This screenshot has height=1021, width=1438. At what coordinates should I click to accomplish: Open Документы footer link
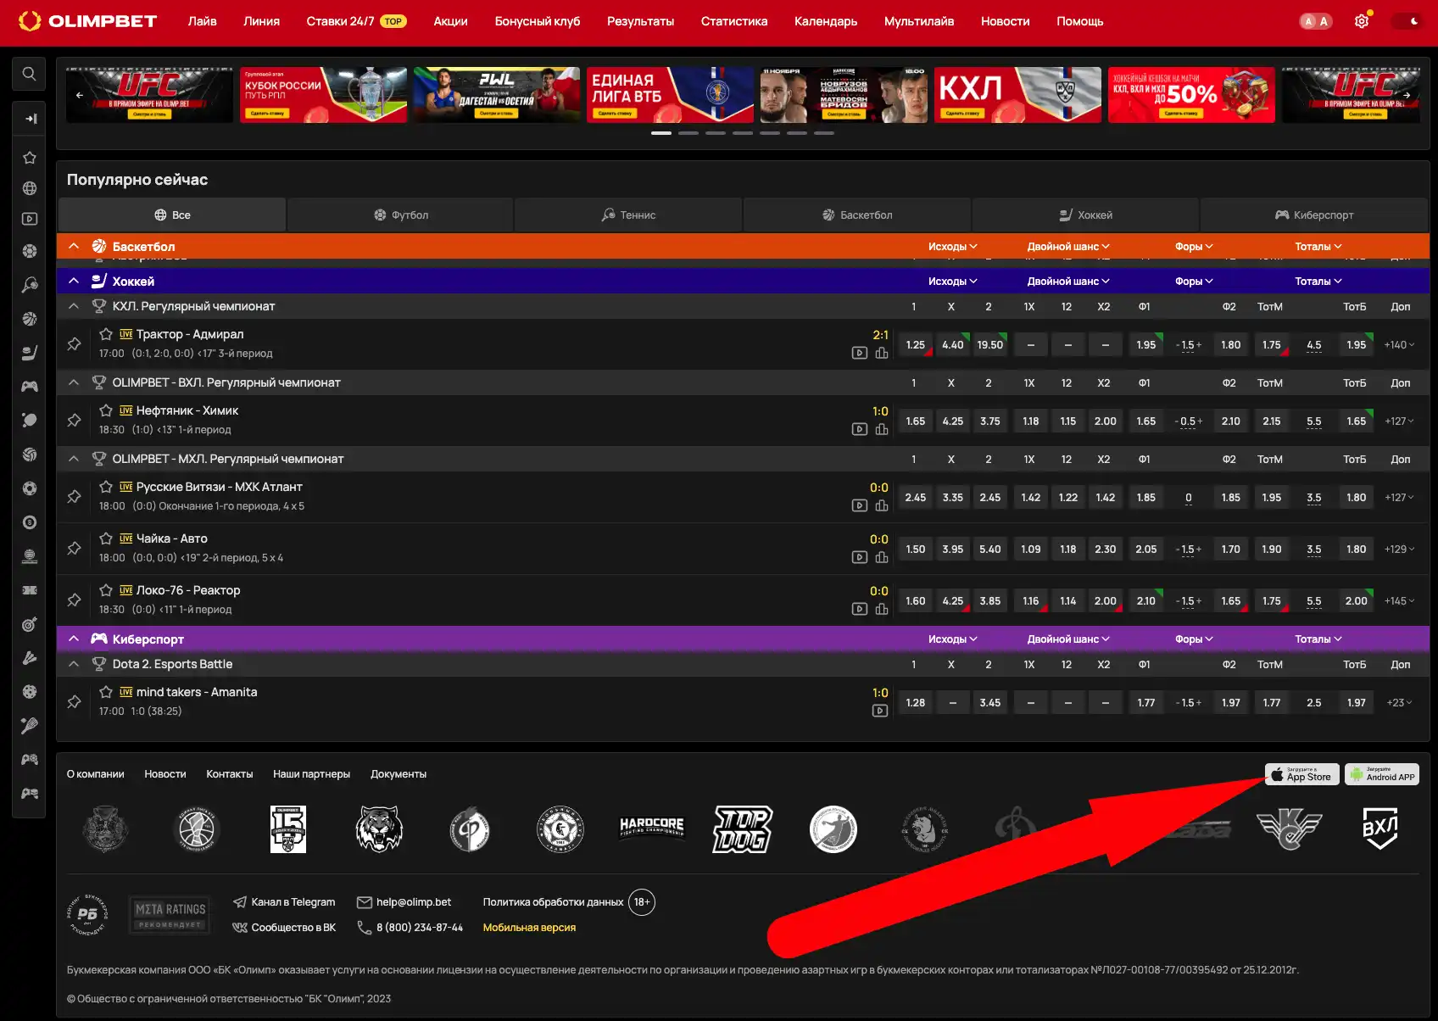click(399, 774)
